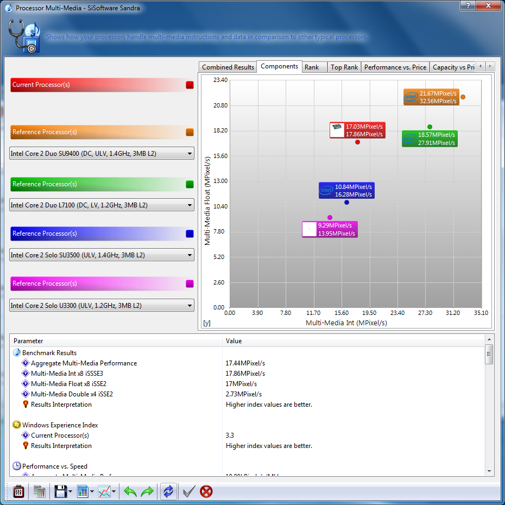The width and height of the screenshot is (505, 505).
Task: Click the blue refresh icon
Action: 168,491
